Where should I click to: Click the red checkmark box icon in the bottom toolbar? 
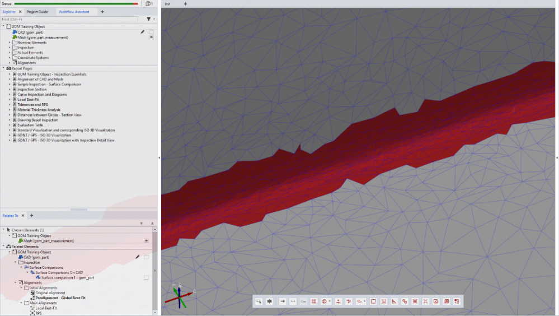pos(436,301)
